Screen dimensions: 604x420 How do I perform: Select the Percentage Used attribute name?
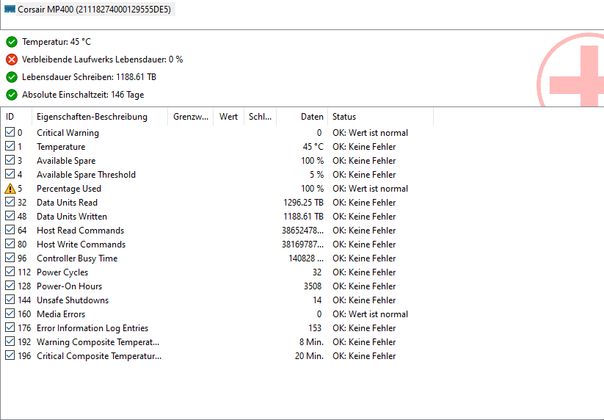(x=69, y=189)
